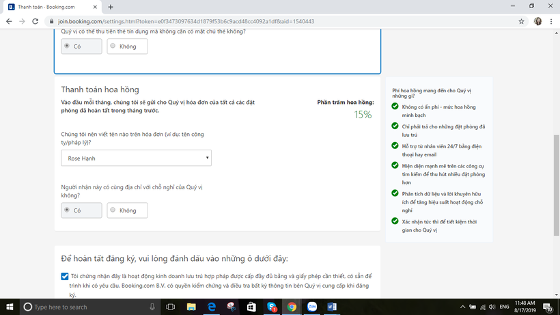Click the address bar URL

pos(186,21)
